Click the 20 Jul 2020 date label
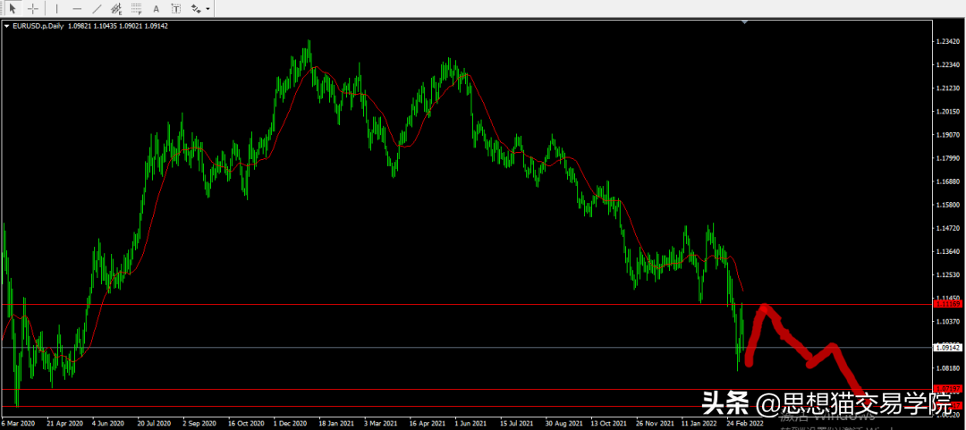 pyautogui.click(x=154, y=424)
